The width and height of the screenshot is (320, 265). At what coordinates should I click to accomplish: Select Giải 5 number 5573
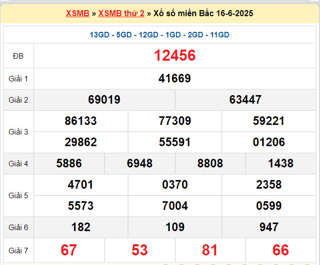point(81,206)
